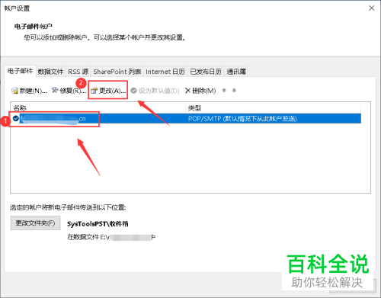Viewport: 381px width, 298px height.
Task: Close the 帐户设置 dialog window
Action: (x=372, y=8)
